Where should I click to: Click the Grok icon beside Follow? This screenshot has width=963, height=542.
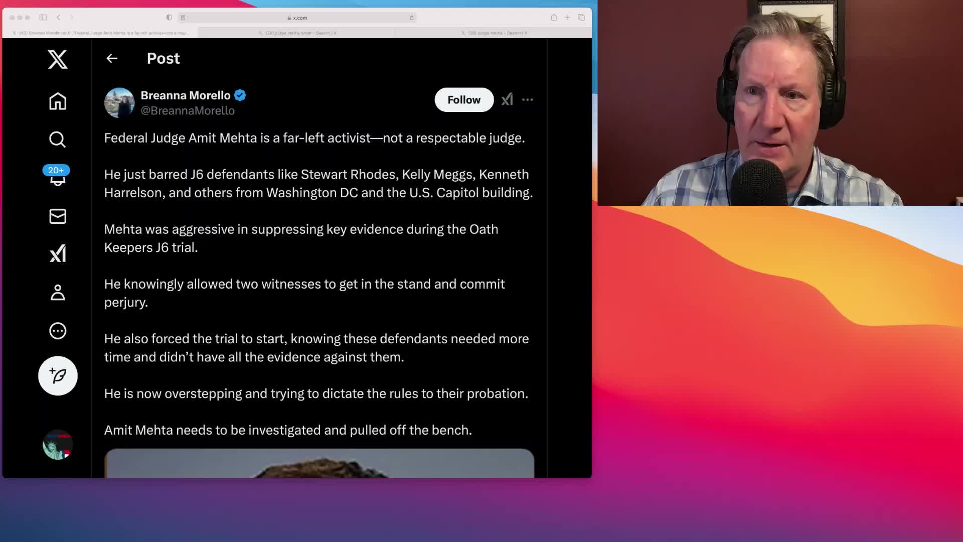pyautogui.click(x=507, y=99)
